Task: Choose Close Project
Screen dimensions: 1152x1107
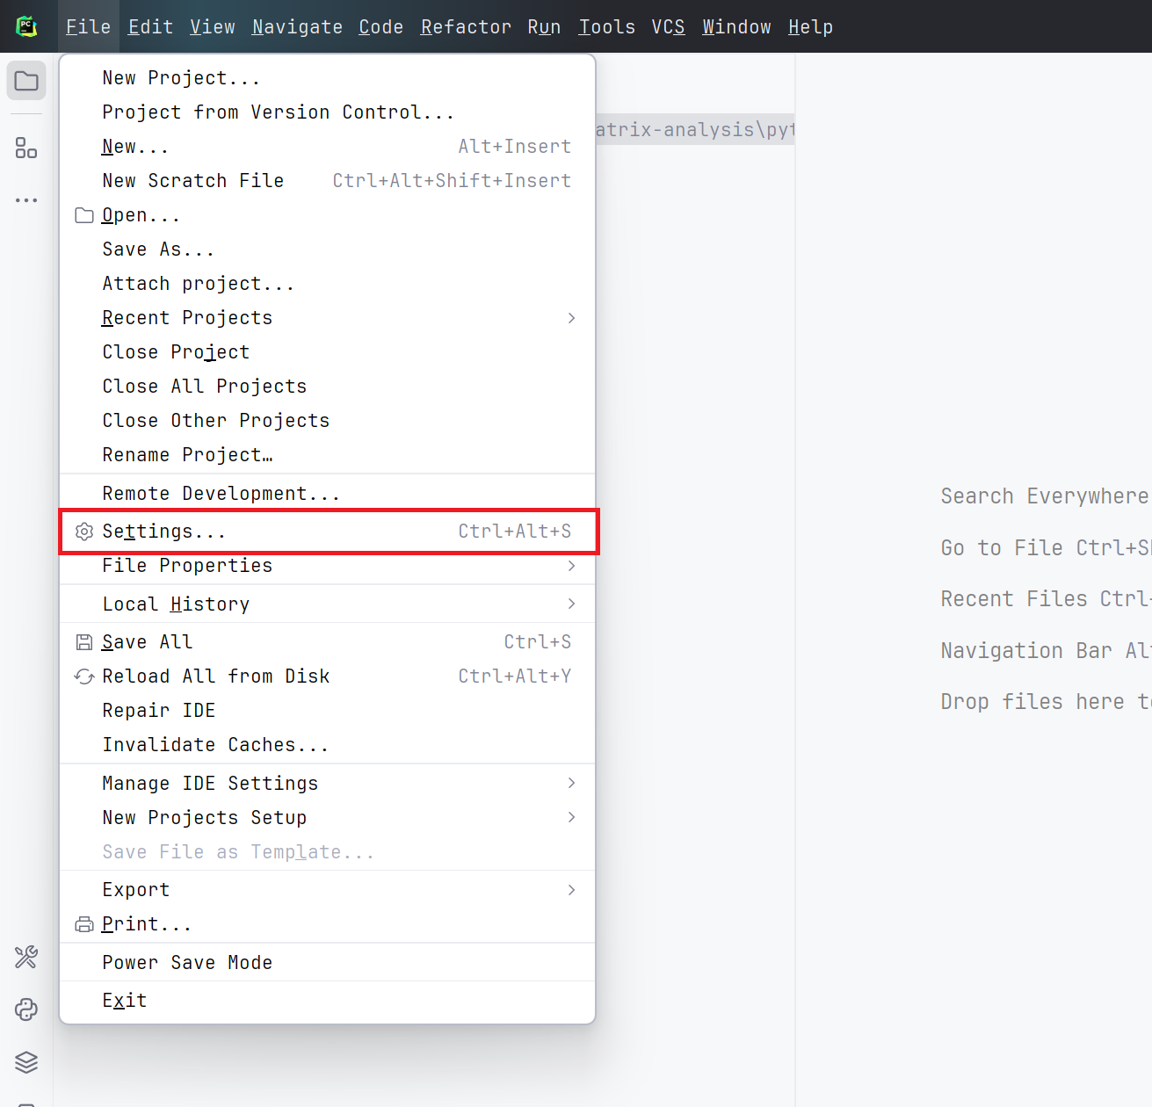Action: click(x=327, y=352)
